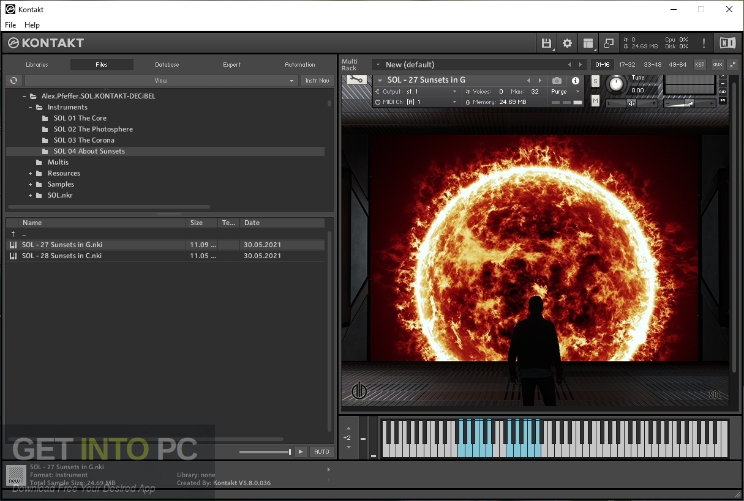Go to the next multi with the right arrow
This screenshot has height=501, width=744.
pyautogui.click(x=581, y=64)
